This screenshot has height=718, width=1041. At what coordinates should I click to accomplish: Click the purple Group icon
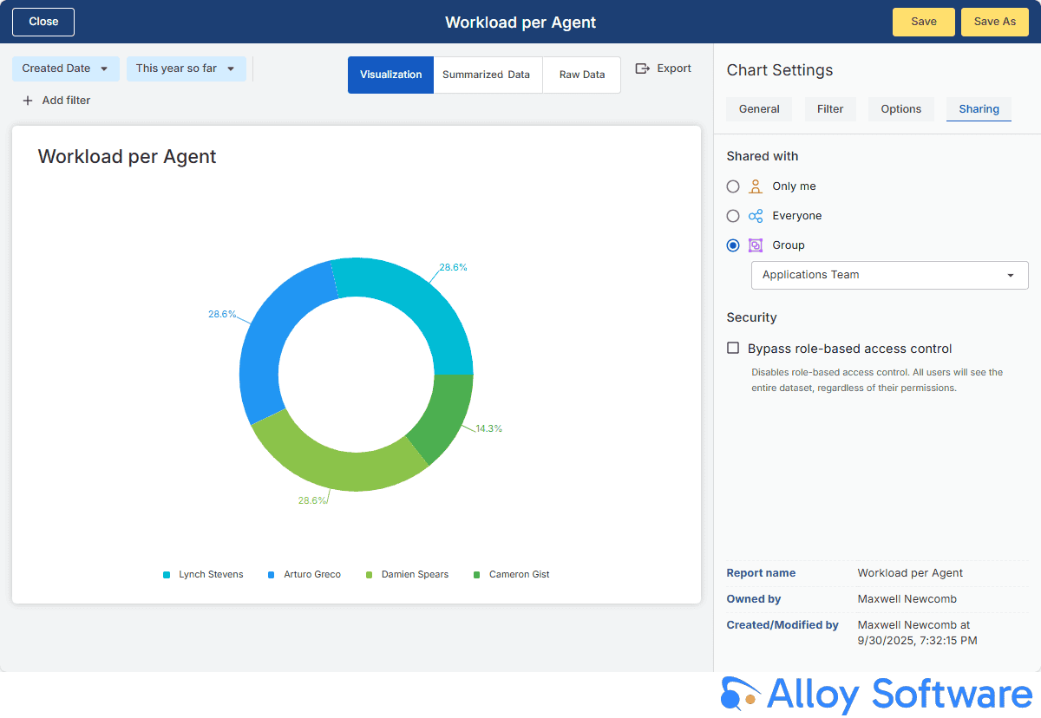click(756, 245)
